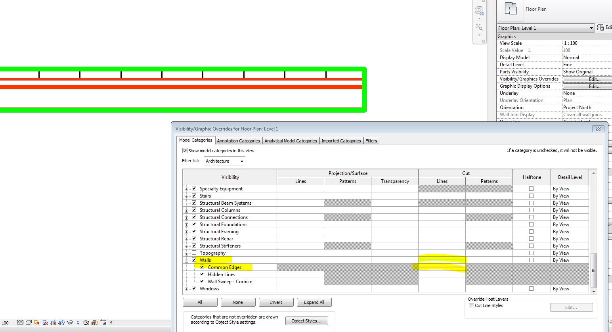Collapse the Walls category tree
Screen dimensions: 612x332
pyautogui.click(x=186, y=260)
